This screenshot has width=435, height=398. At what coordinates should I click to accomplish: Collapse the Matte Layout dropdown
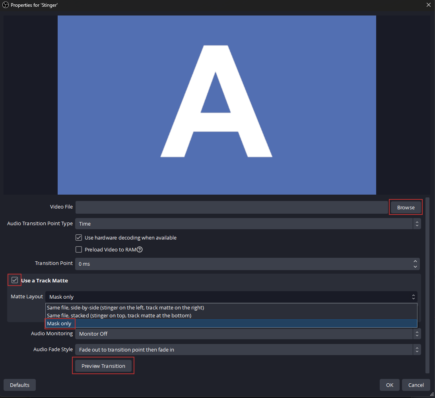(x=231, y=297)
